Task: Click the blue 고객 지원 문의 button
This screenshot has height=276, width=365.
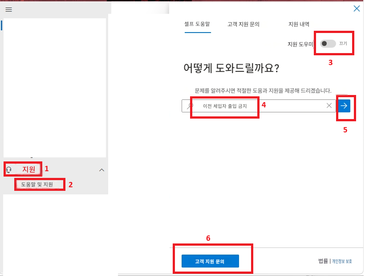Action: coord(210,261)
